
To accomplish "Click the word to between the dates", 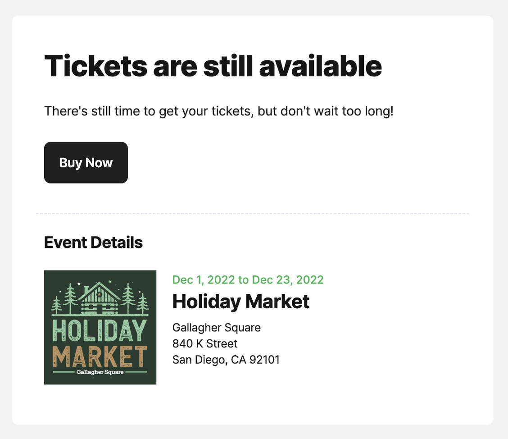I will tap(243, 279).
